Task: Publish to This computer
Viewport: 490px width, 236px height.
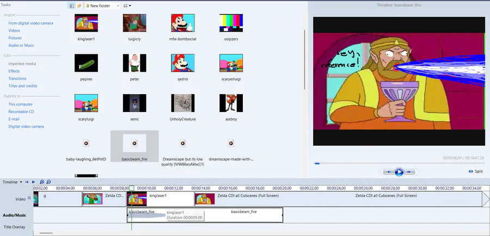Action: coord(20,104)
